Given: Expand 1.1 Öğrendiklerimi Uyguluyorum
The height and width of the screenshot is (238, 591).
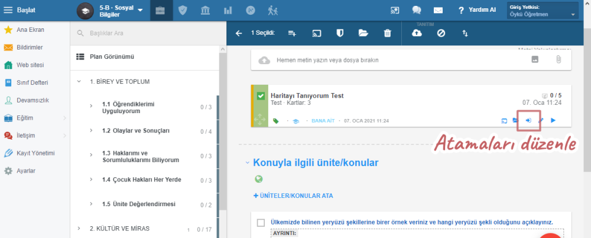Looking at the screenshot, I should [91, 106].
